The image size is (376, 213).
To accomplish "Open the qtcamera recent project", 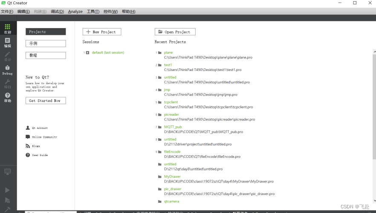I will point(171,201).
